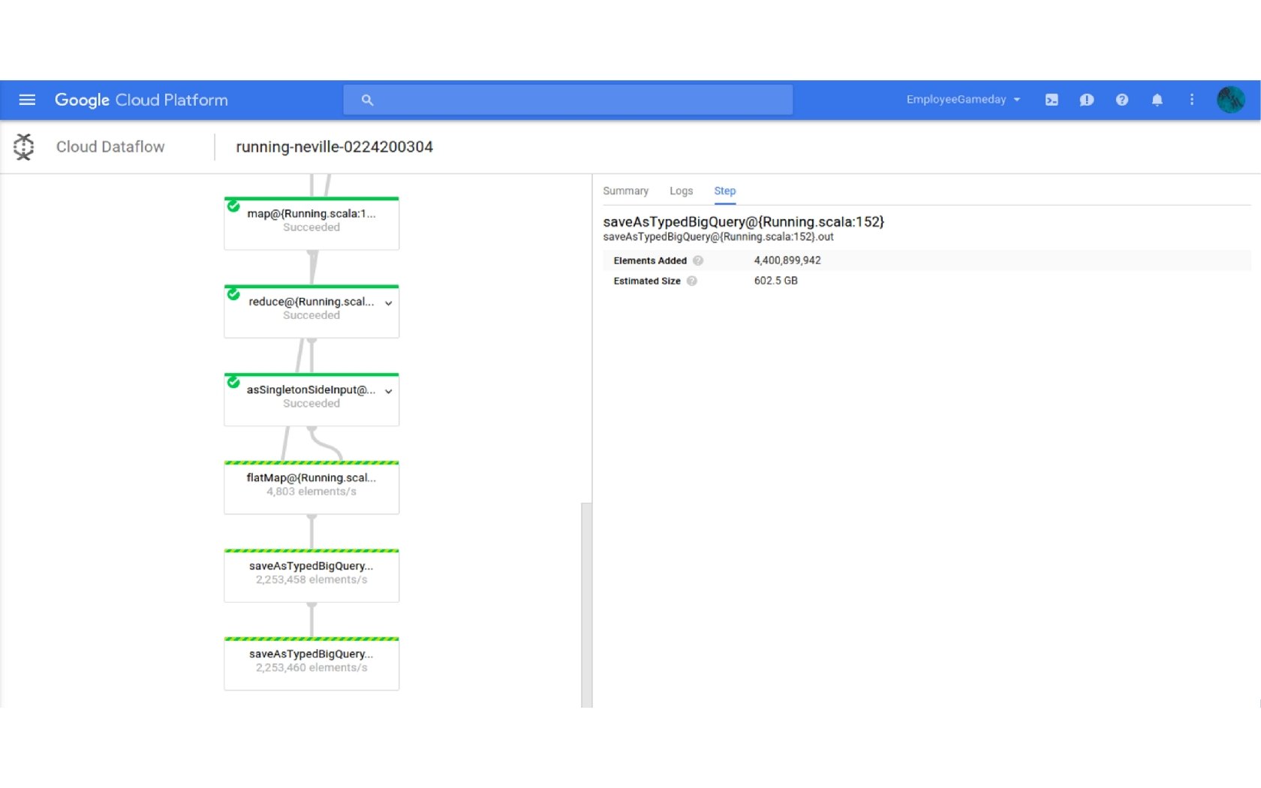Show notifications bell
Image resolution: width=1261 pixels, height=788 pixels.
pos(1157,100)
